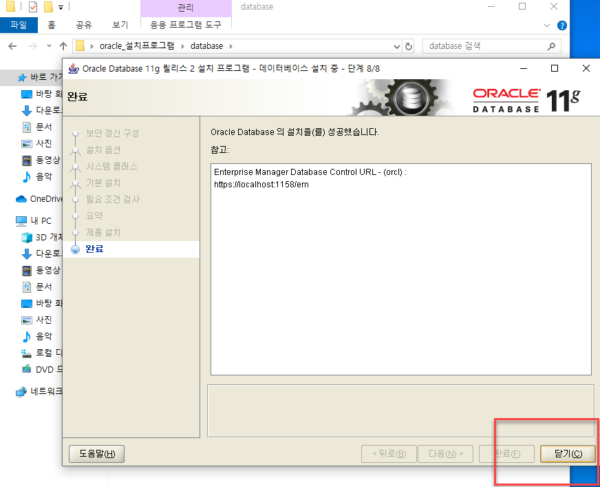Open 문서 under 내 PC

click(x=37, y=287)
